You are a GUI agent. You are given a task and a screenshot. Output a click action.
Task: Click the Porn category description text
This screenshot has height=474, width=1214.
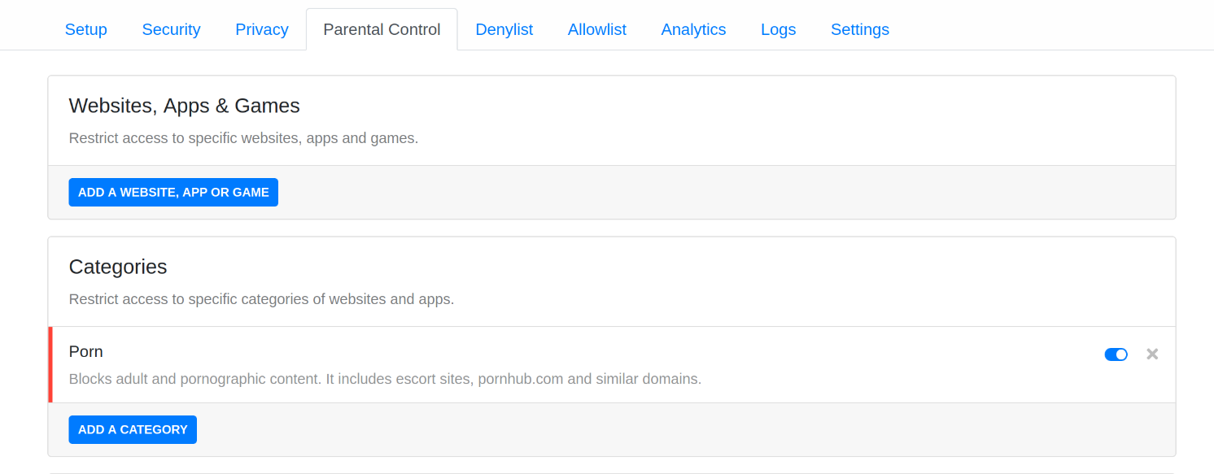(385, 379)
